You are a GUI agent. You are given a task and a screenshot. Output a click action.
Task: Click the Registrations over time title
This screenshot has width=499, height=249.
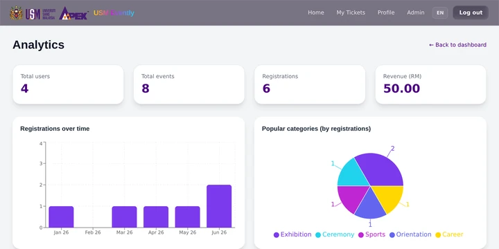tap(55, 129)
